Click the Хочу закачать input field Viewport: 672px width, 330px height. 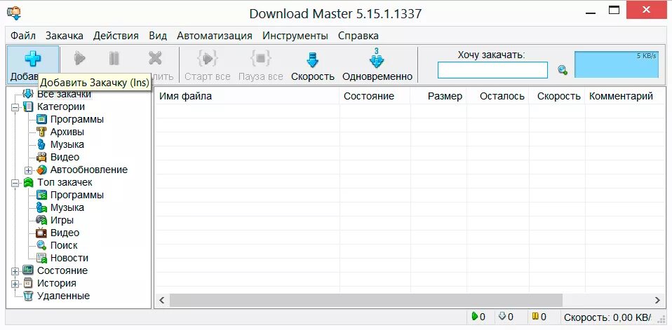[x=492, y=70]
